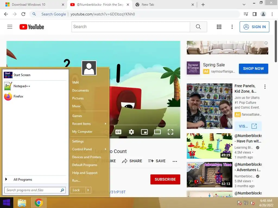Open Games from start menu

[x=77, y=116]
